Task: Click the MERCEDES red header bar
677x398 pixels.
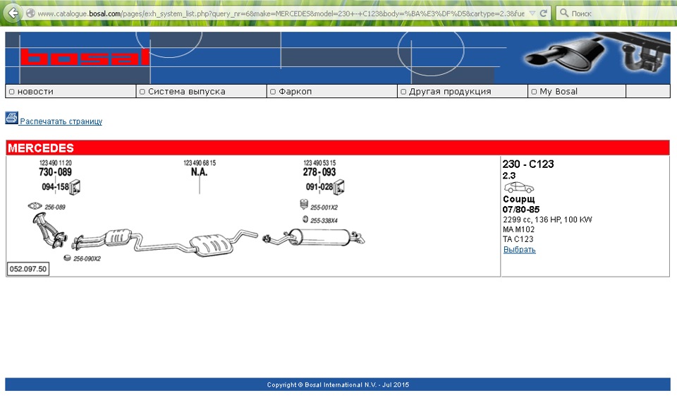Action: tap(338, 147)
